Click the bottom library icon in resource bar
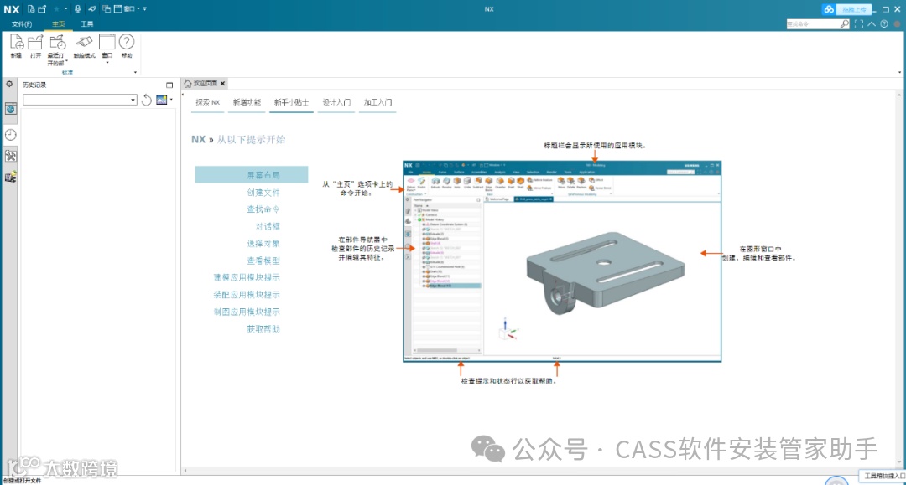Image resolution: width=906 pixels, height=485 pixels. coord(10,177)
